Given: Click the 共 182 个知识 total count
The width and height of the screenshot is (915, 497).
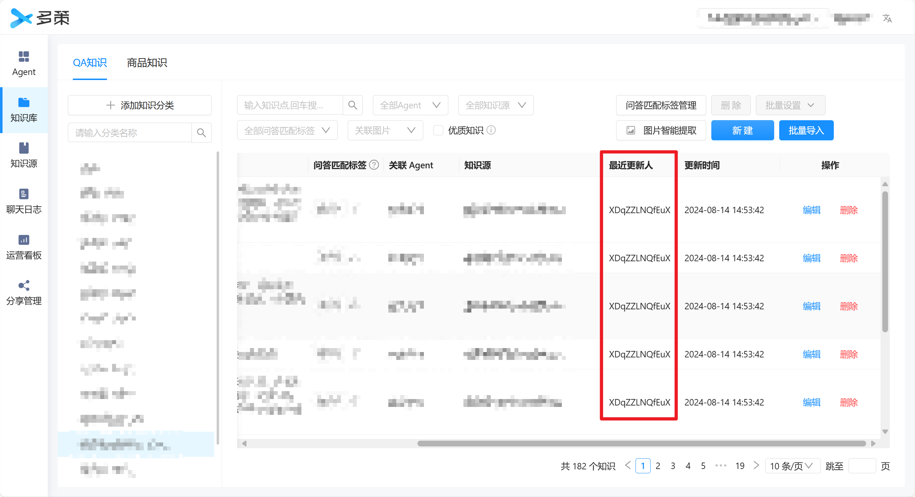Looking at the screenshot, I should coord(588,466).
